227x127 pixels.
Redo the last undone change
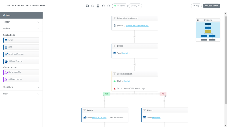[109, 6]
